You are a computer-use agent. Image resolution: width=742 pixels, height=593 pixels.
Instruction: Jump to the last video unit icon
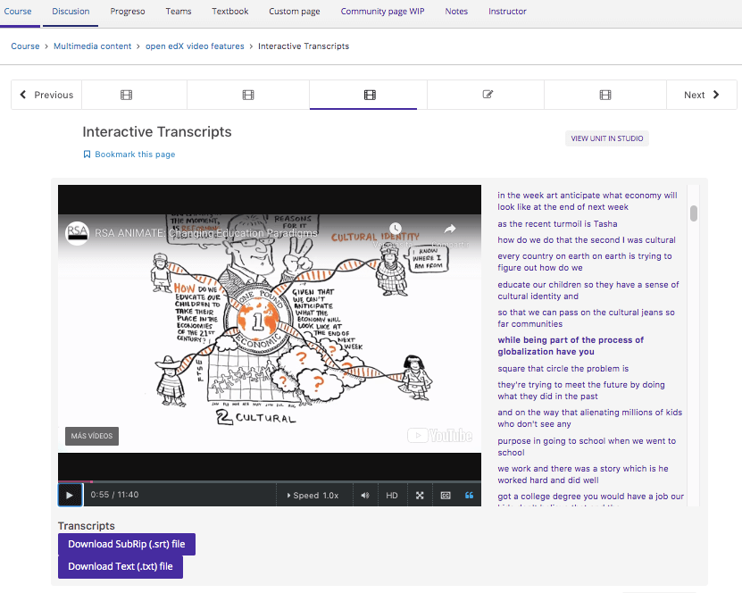tap(605, 95)
